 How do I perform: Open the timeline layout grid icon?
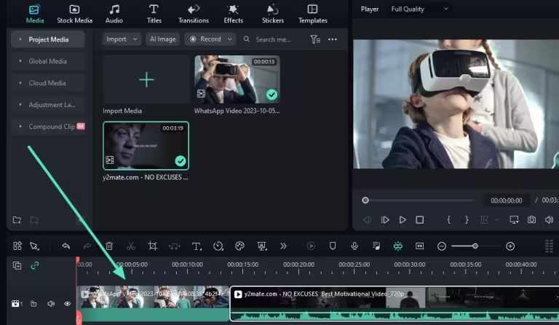click(x=17, y=246)
